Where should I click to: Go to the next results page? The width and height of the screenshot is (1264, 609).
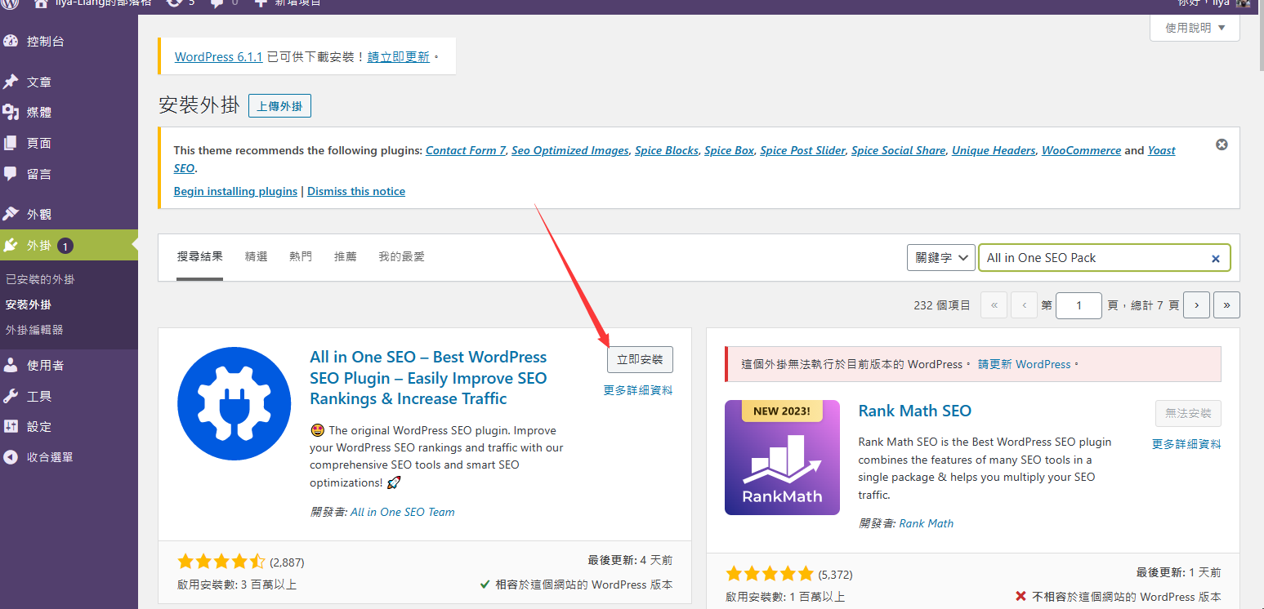1196,305
